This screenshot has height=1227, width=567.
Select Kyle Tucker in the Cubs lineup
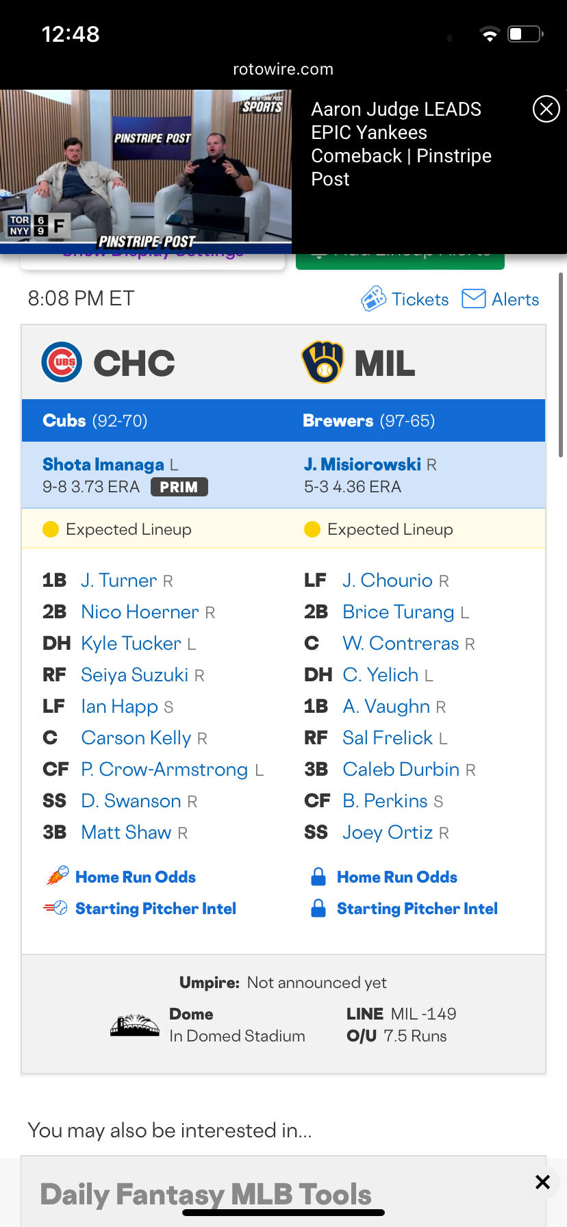[x=131, y=644]
